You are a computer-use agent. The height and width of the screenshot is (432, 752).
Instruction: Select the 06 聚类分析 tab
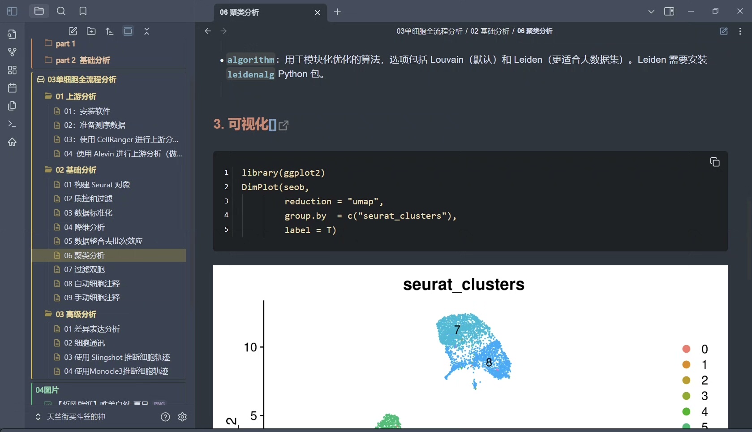click(271, 12)
